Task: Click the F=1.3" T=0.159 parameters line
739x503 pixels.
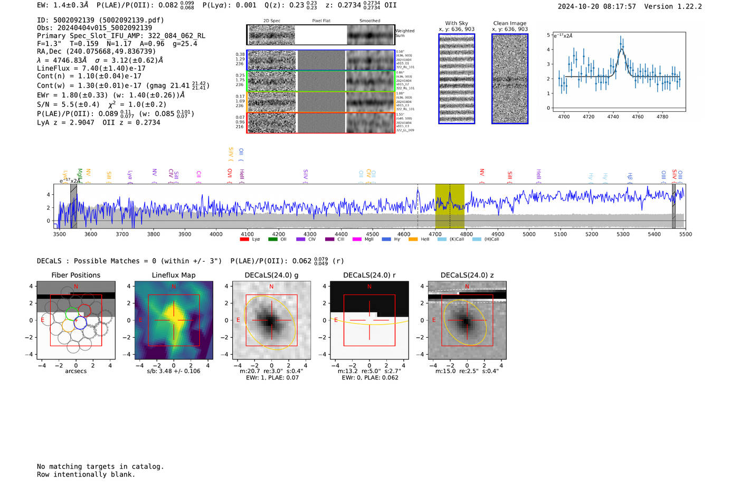Action: click(x=117, y=44)
